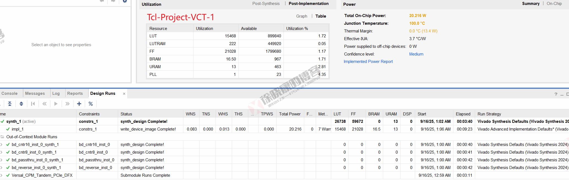569x180 pixels.
Task: Switch Power panel to On-Chip
Action: point(554,4)
